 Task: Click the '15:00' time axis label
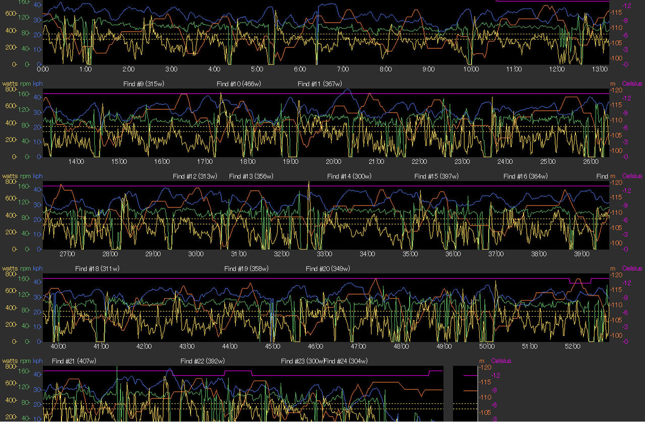[119, 162]
